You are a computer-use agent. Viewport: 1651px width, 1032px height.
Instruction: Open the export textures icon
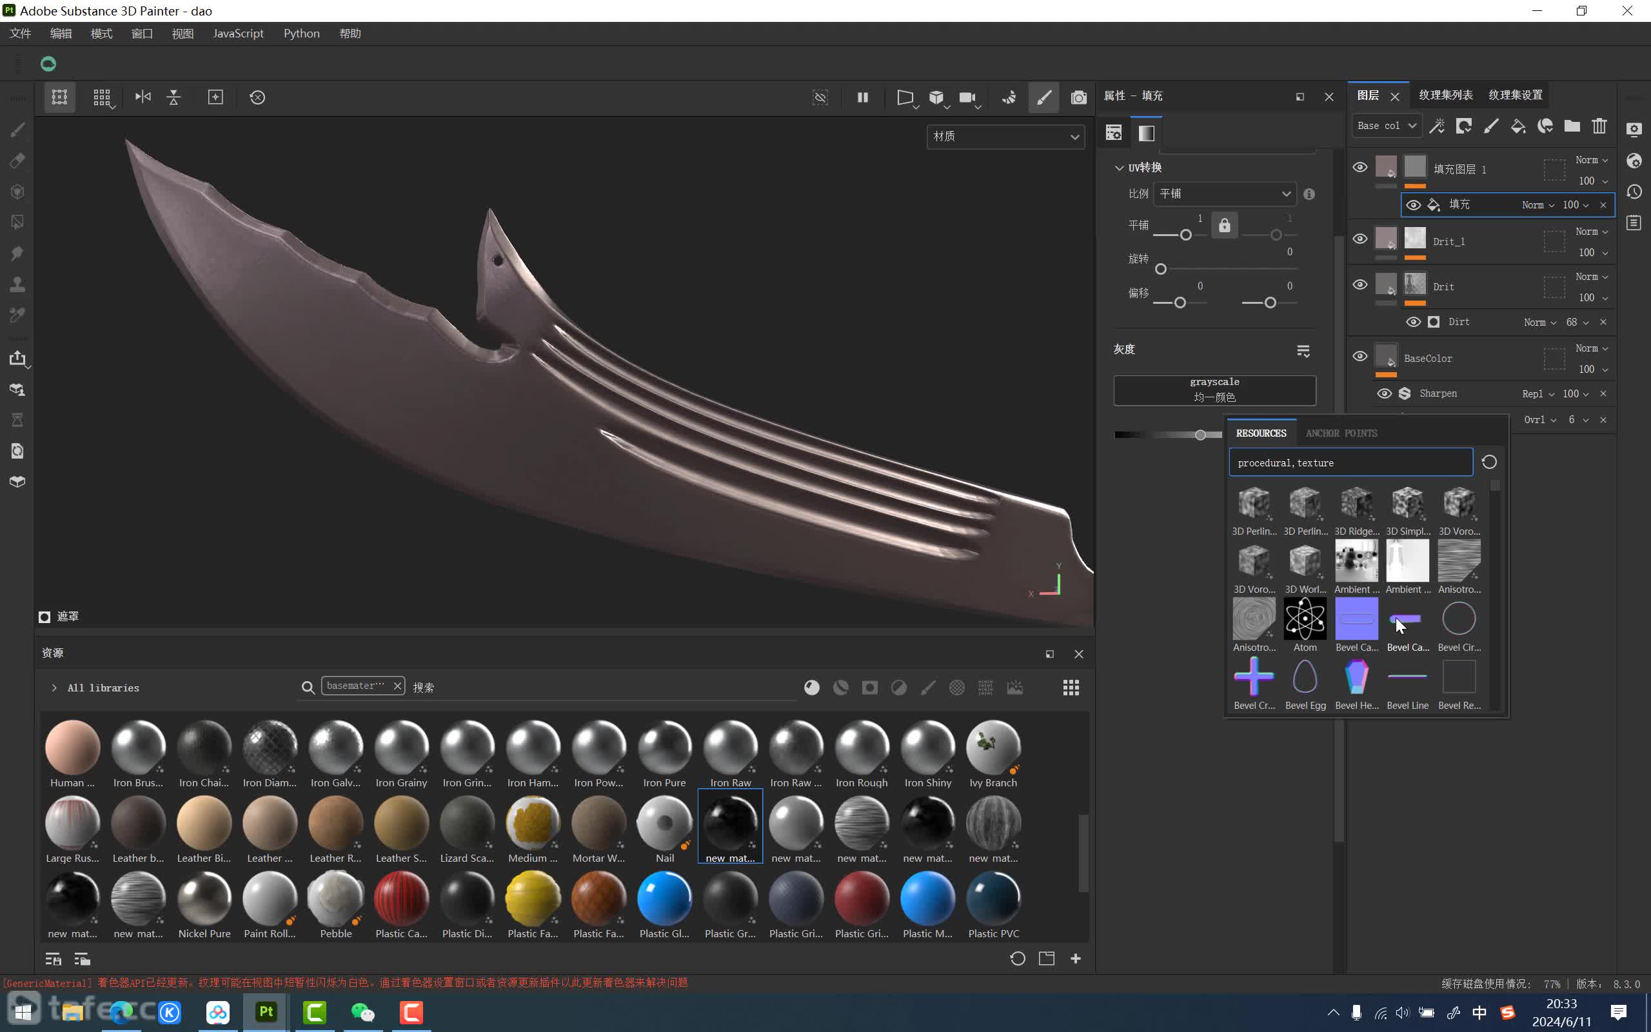pyautogui.click(x=18, y=359)
